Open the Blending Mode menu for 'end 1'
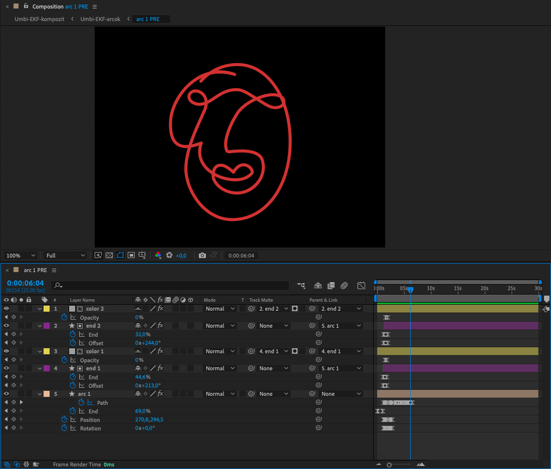 (x=219, y=368)
